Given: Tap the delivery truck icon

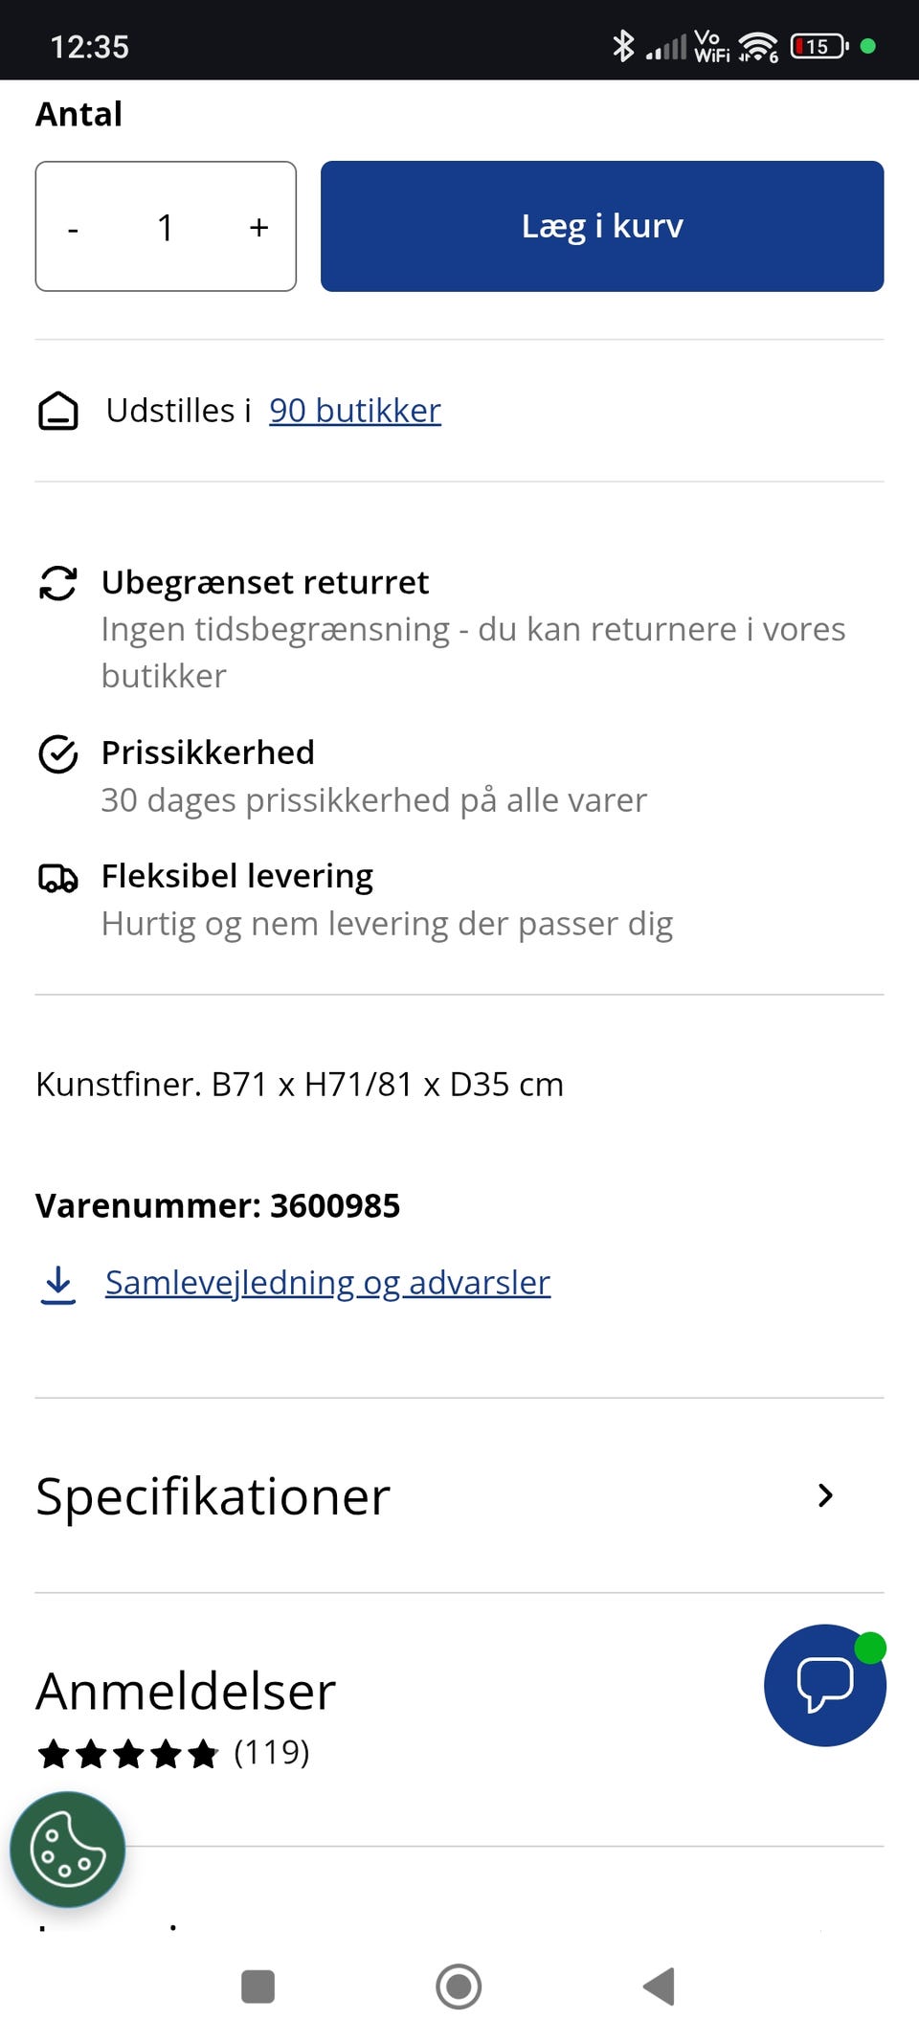Looking at the screenshot, I should (58, 878).
